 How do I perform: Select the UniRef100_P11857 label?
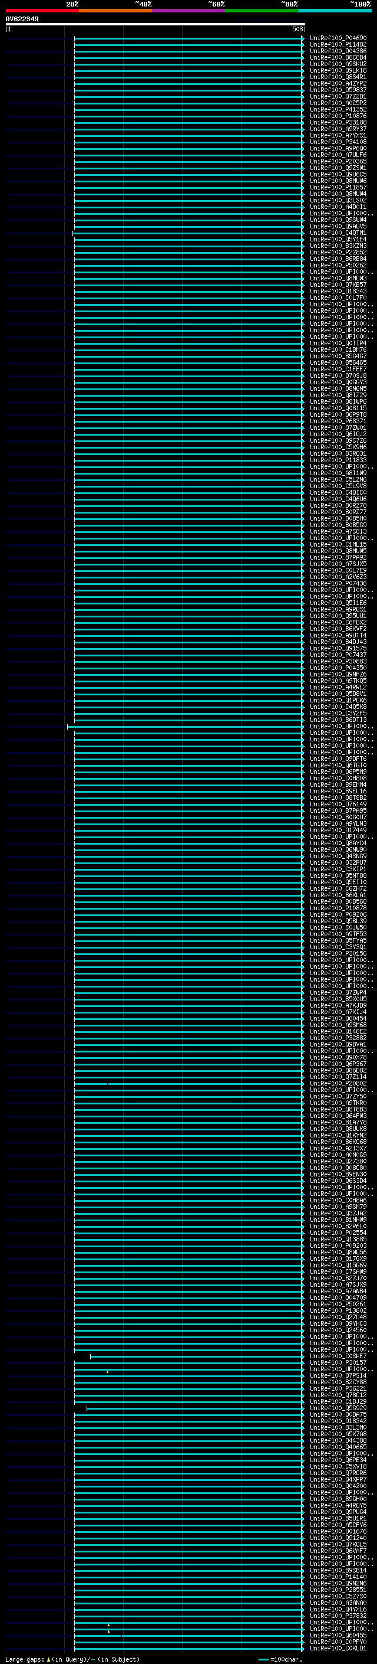338,187
